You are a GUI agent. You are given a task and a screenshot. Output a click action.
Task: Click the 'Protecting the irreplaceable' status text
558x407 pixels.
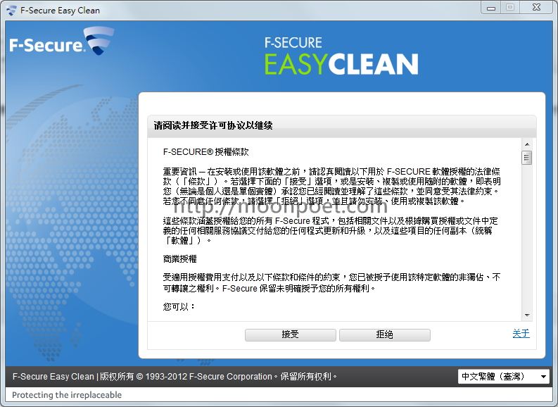click(67, 395)
